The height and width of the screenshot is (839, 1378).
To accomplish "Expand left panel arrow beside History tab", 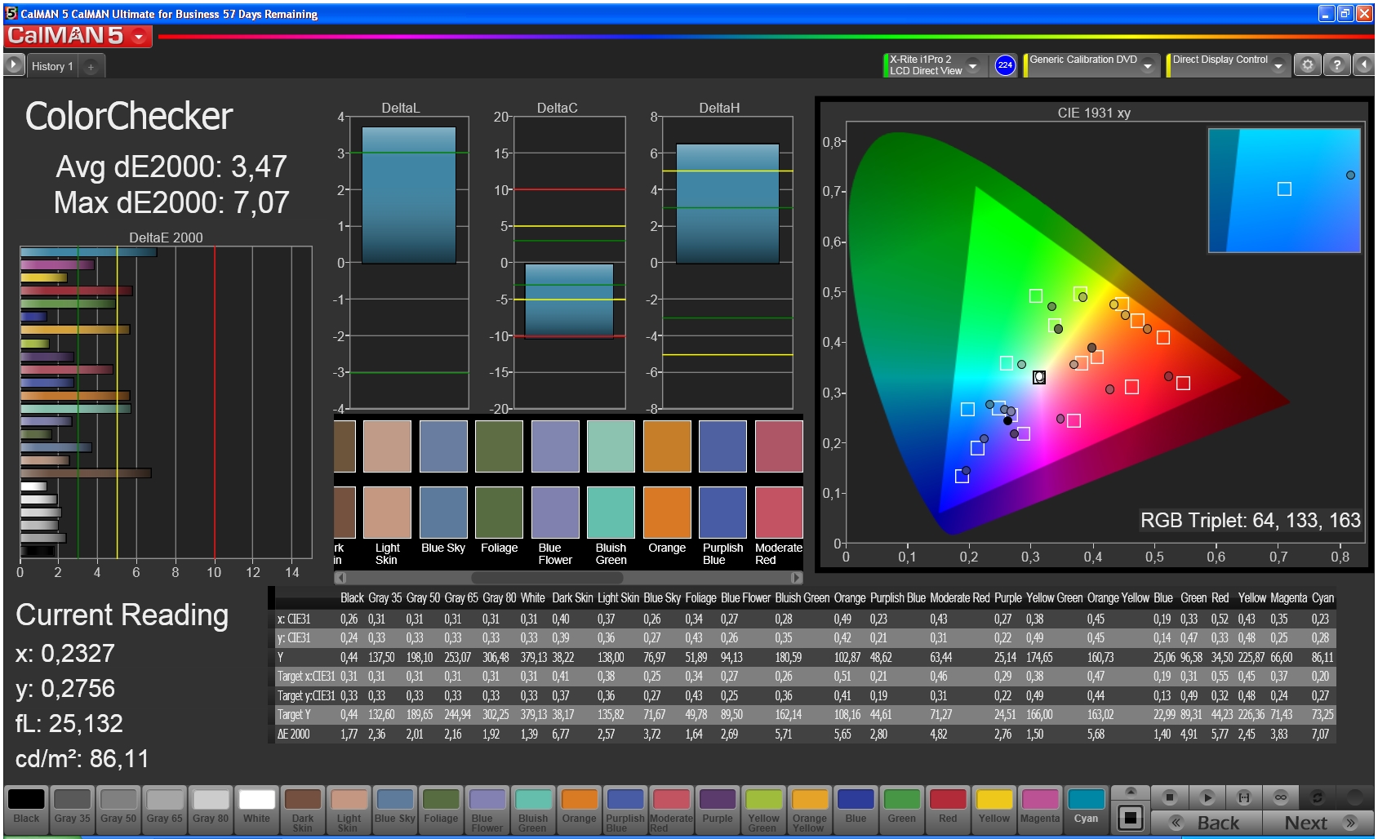I will tap(14, 64).
